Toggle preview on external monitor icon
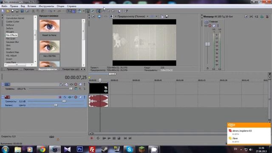The height and width of the screenshot is (153, 272). click(x=99, y=17)
